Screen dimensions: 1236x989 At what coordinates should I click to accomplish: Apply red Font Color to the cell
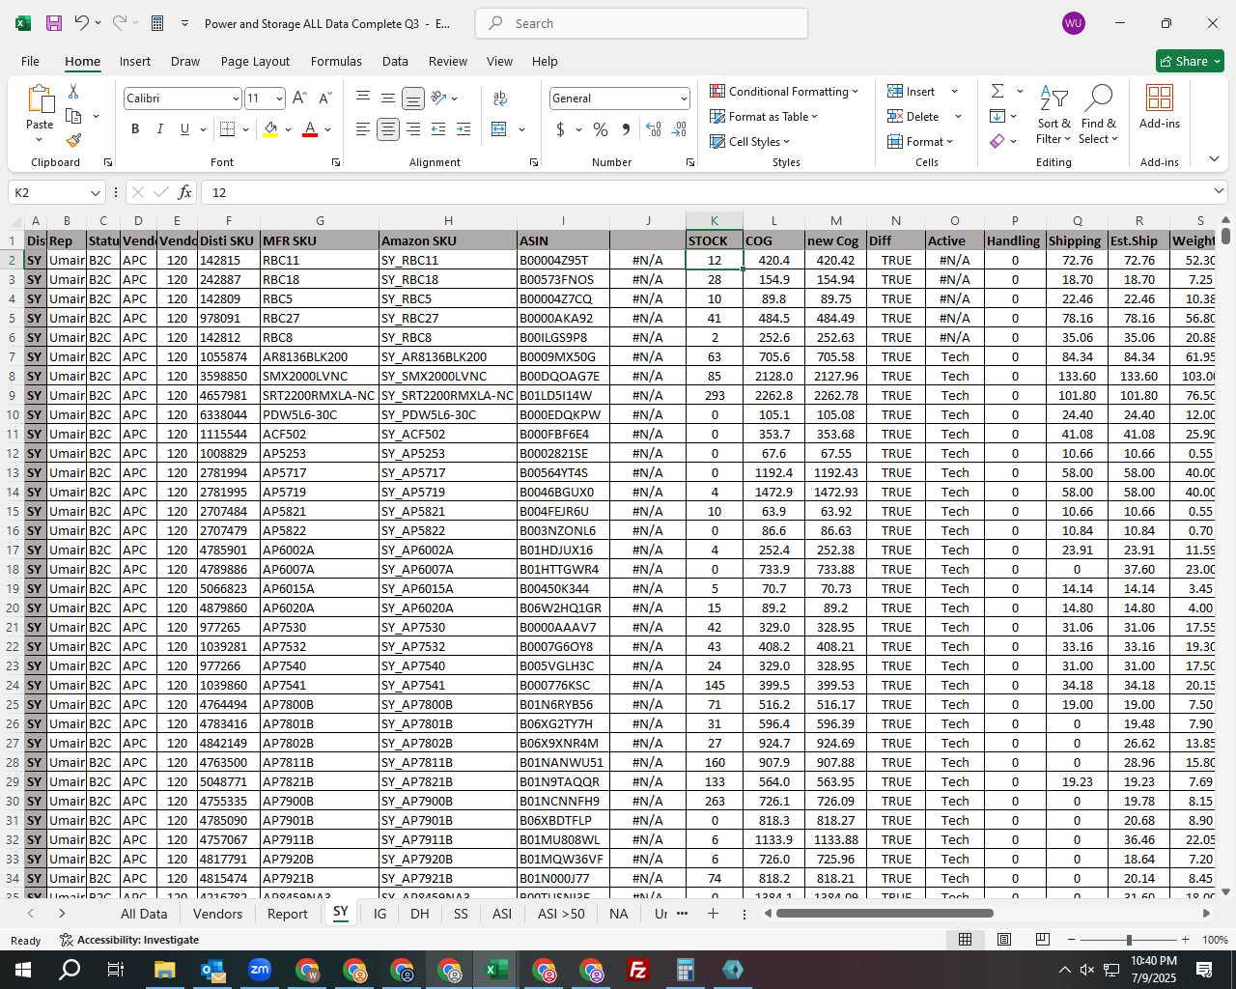[x=310, y=129]
